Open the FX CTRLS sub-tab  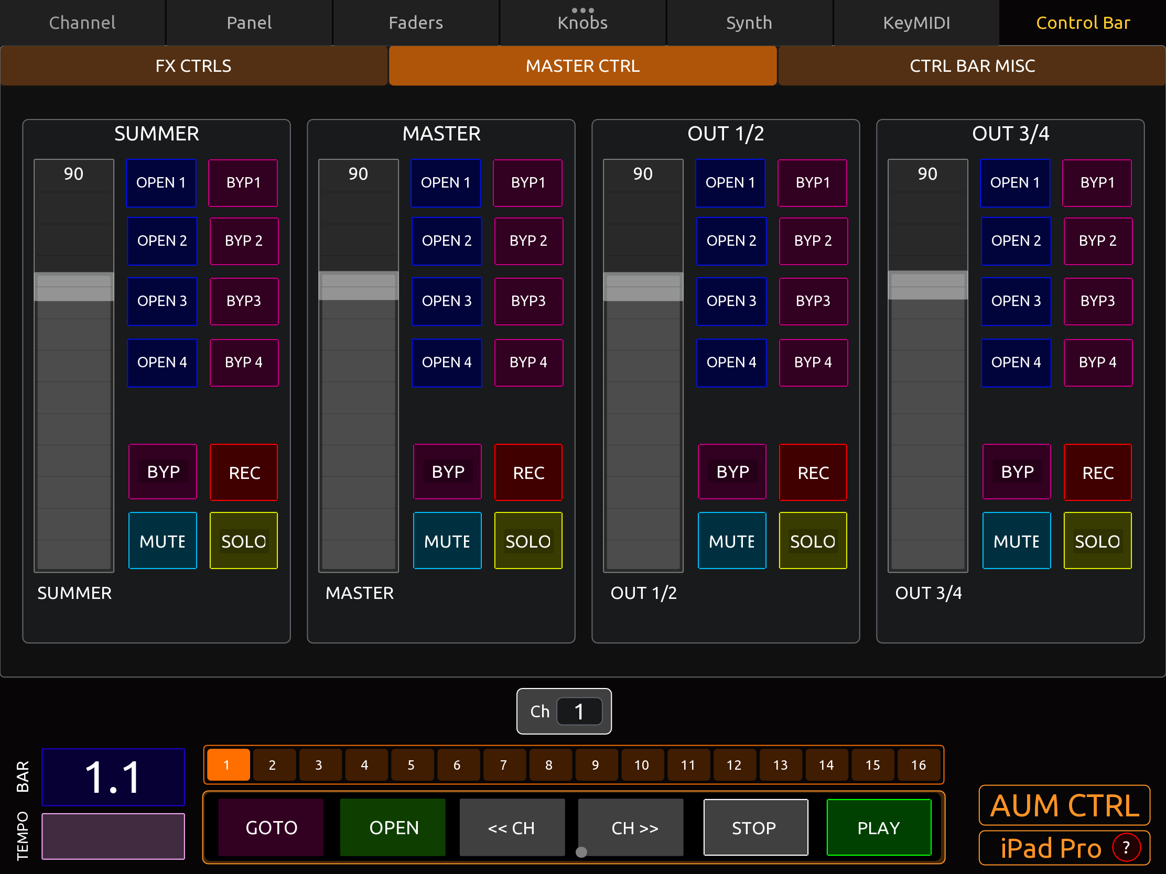click(x=193, y=66)
